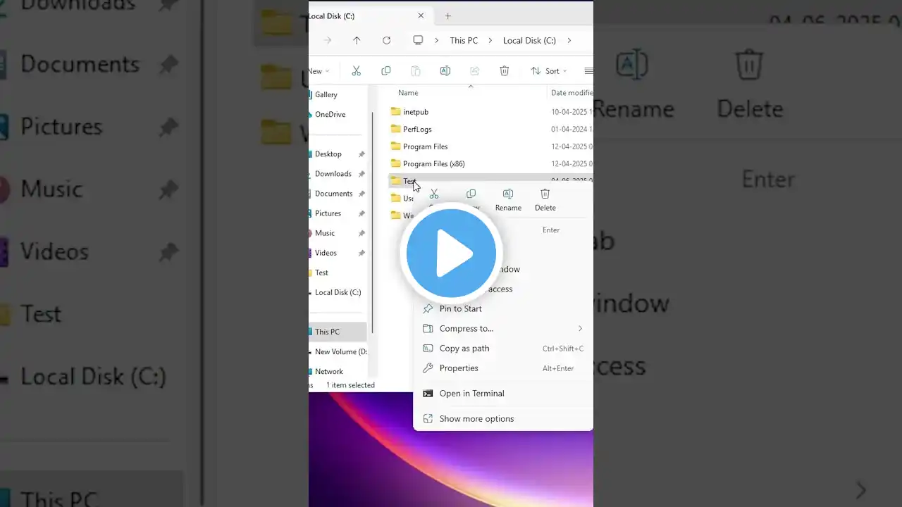Go to Music in the sidebar
The image size is (902, 507).
pos(324,233)
